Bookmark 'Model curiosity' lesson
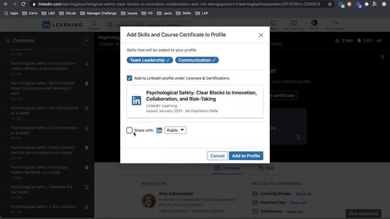 87,148
